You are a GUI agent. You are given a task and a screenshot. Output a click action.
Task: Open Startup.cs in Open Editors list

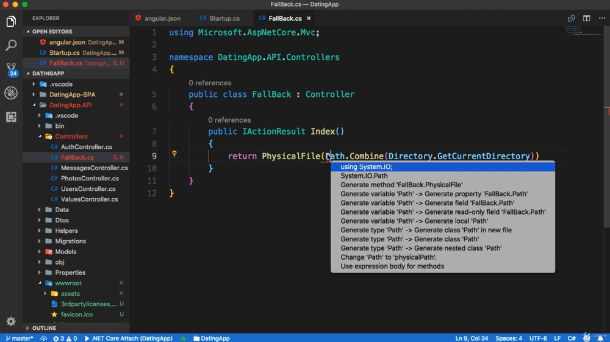tap(76, 52)
